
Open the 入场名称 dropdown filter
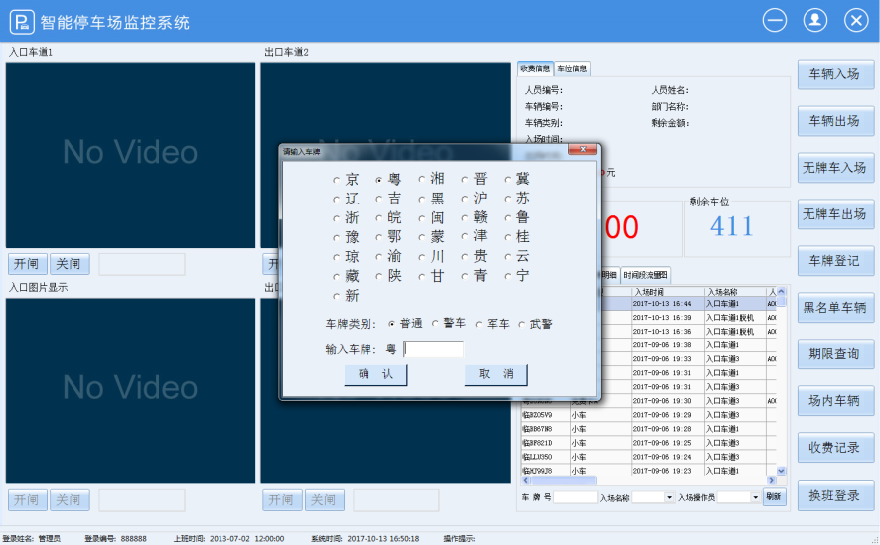[x=669, y=497]
